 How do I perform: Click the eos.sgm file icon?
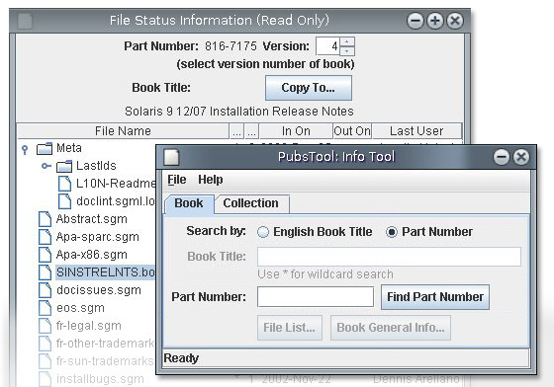(x=45, y=308)
